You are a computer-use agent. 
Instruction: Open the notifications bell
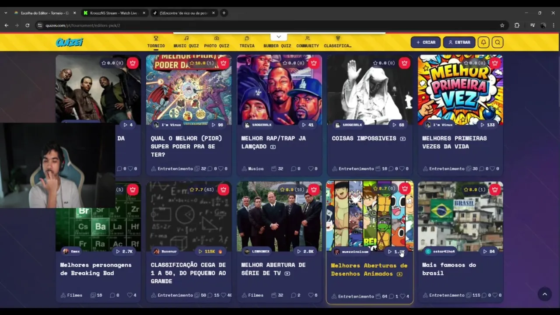(x=483, y=42)
